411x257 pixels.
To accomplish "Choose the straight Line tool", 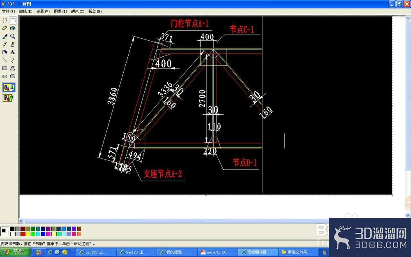I will (5, 60).
